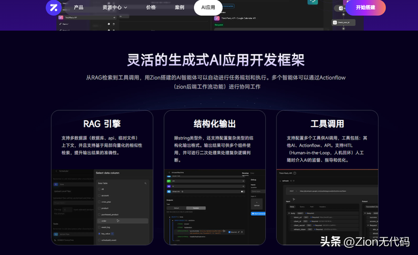Collapse the OBJECT root tree node
This screenshot has height=255, width=418.
click(170, 217)
